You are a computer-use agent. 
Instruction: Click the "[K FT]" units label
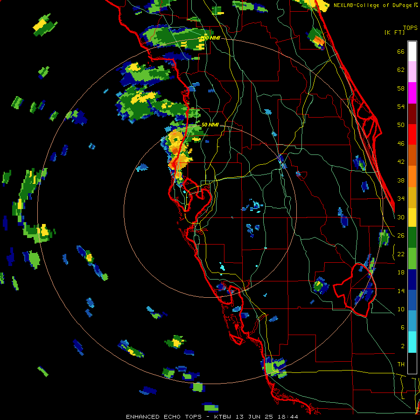394,32
